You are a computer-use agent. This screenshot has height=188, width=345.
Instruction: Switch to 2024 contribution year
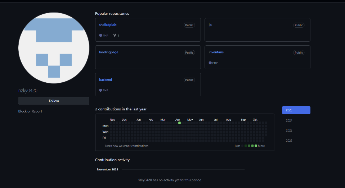tap(289, 120)
